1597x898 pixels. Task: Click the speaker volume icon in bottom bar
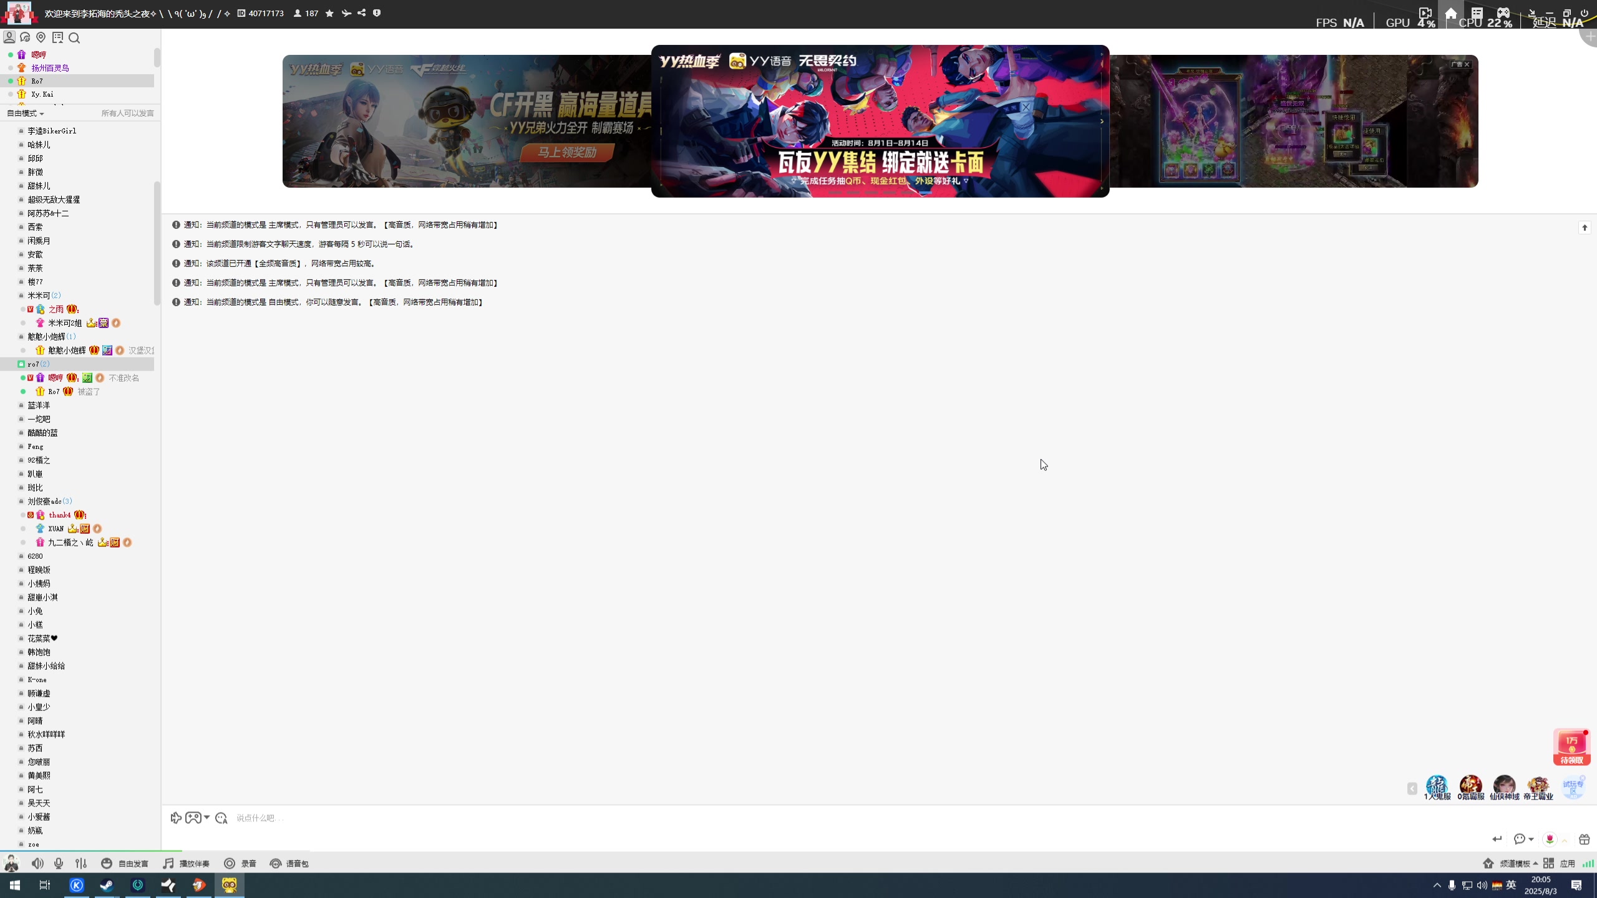(37, 863)
